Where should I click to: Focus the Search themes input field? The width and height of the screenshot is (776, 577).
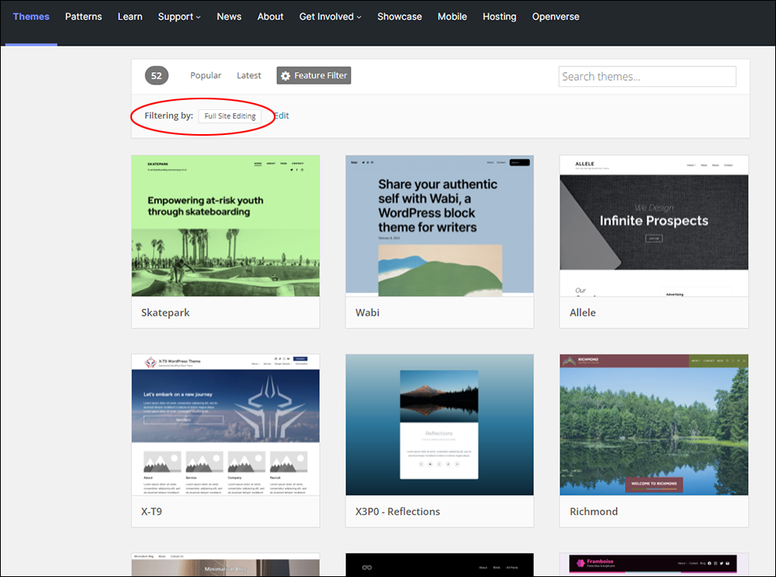(x=647, y=77)
